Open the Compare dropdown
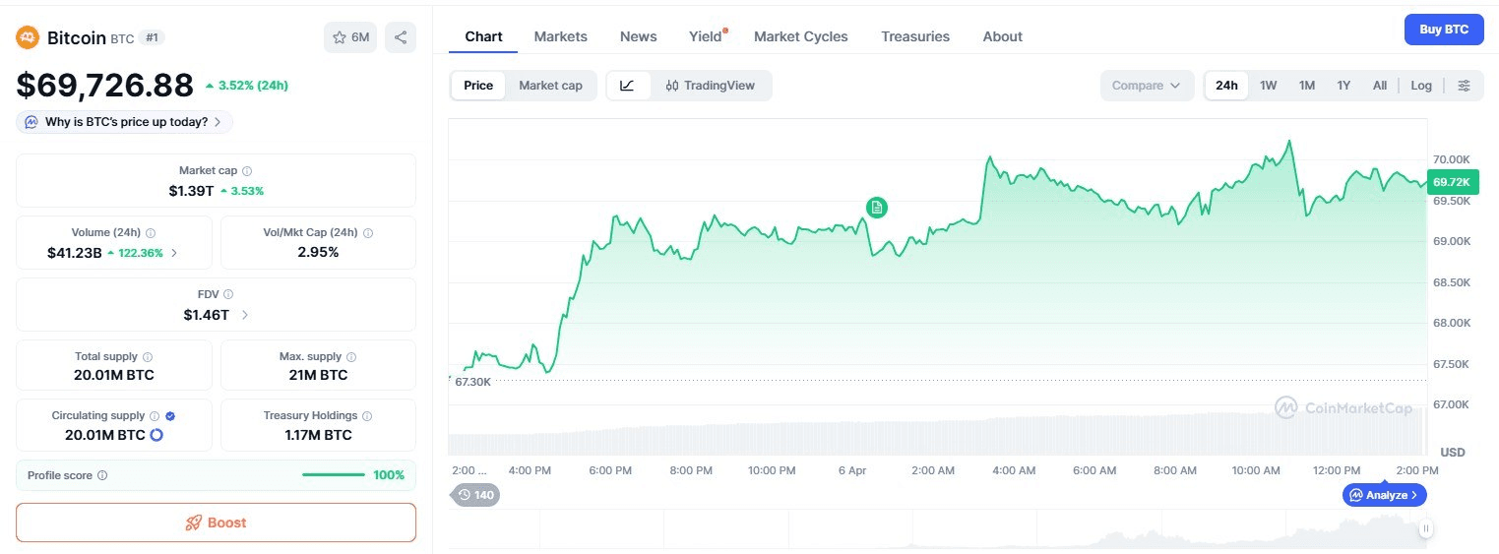Screen dimensions: 1499x554 click(1146, 86)
